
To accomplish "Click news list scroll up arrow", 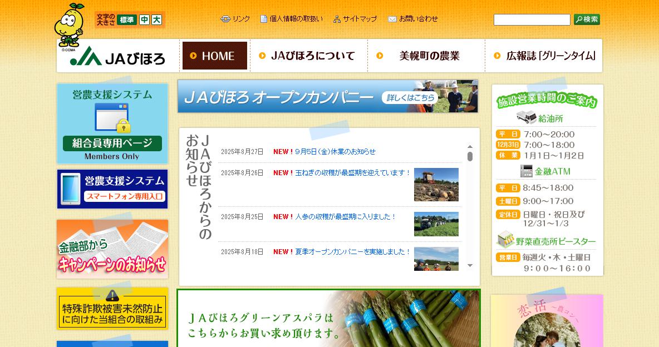I will point(470,147).
